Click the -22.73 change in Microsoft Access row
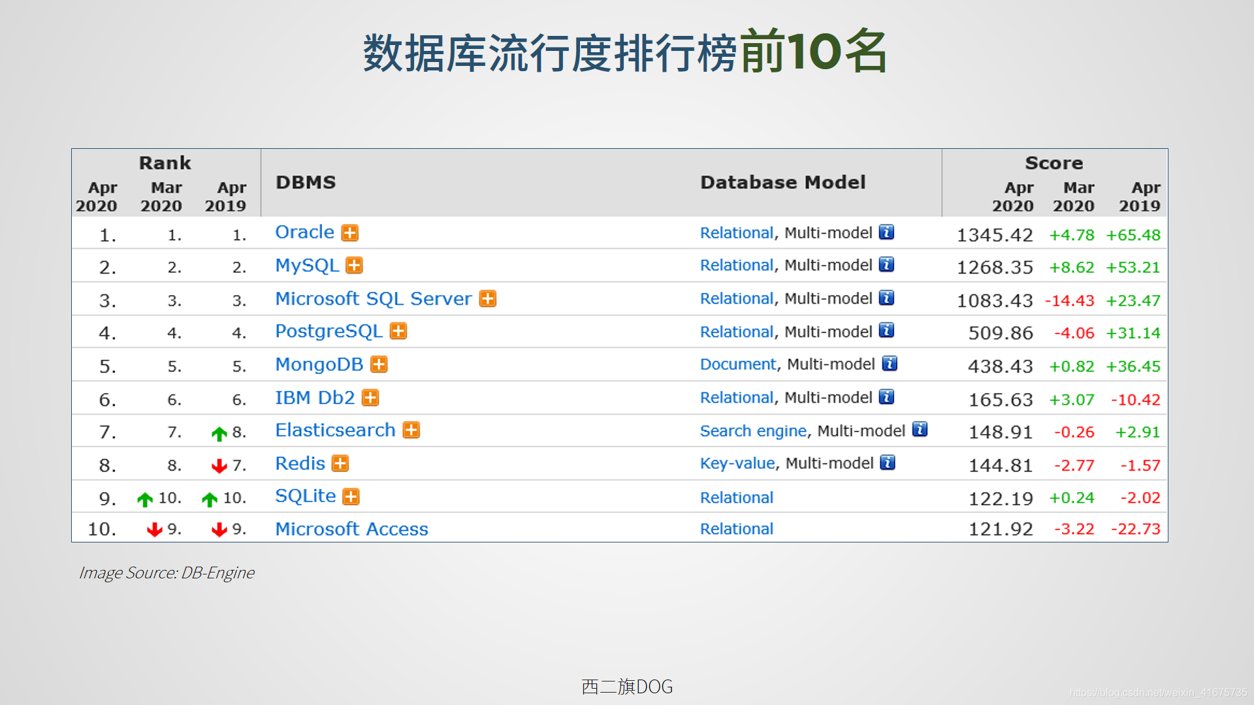The image size is (1254, 705). [x=1136, y=529]
